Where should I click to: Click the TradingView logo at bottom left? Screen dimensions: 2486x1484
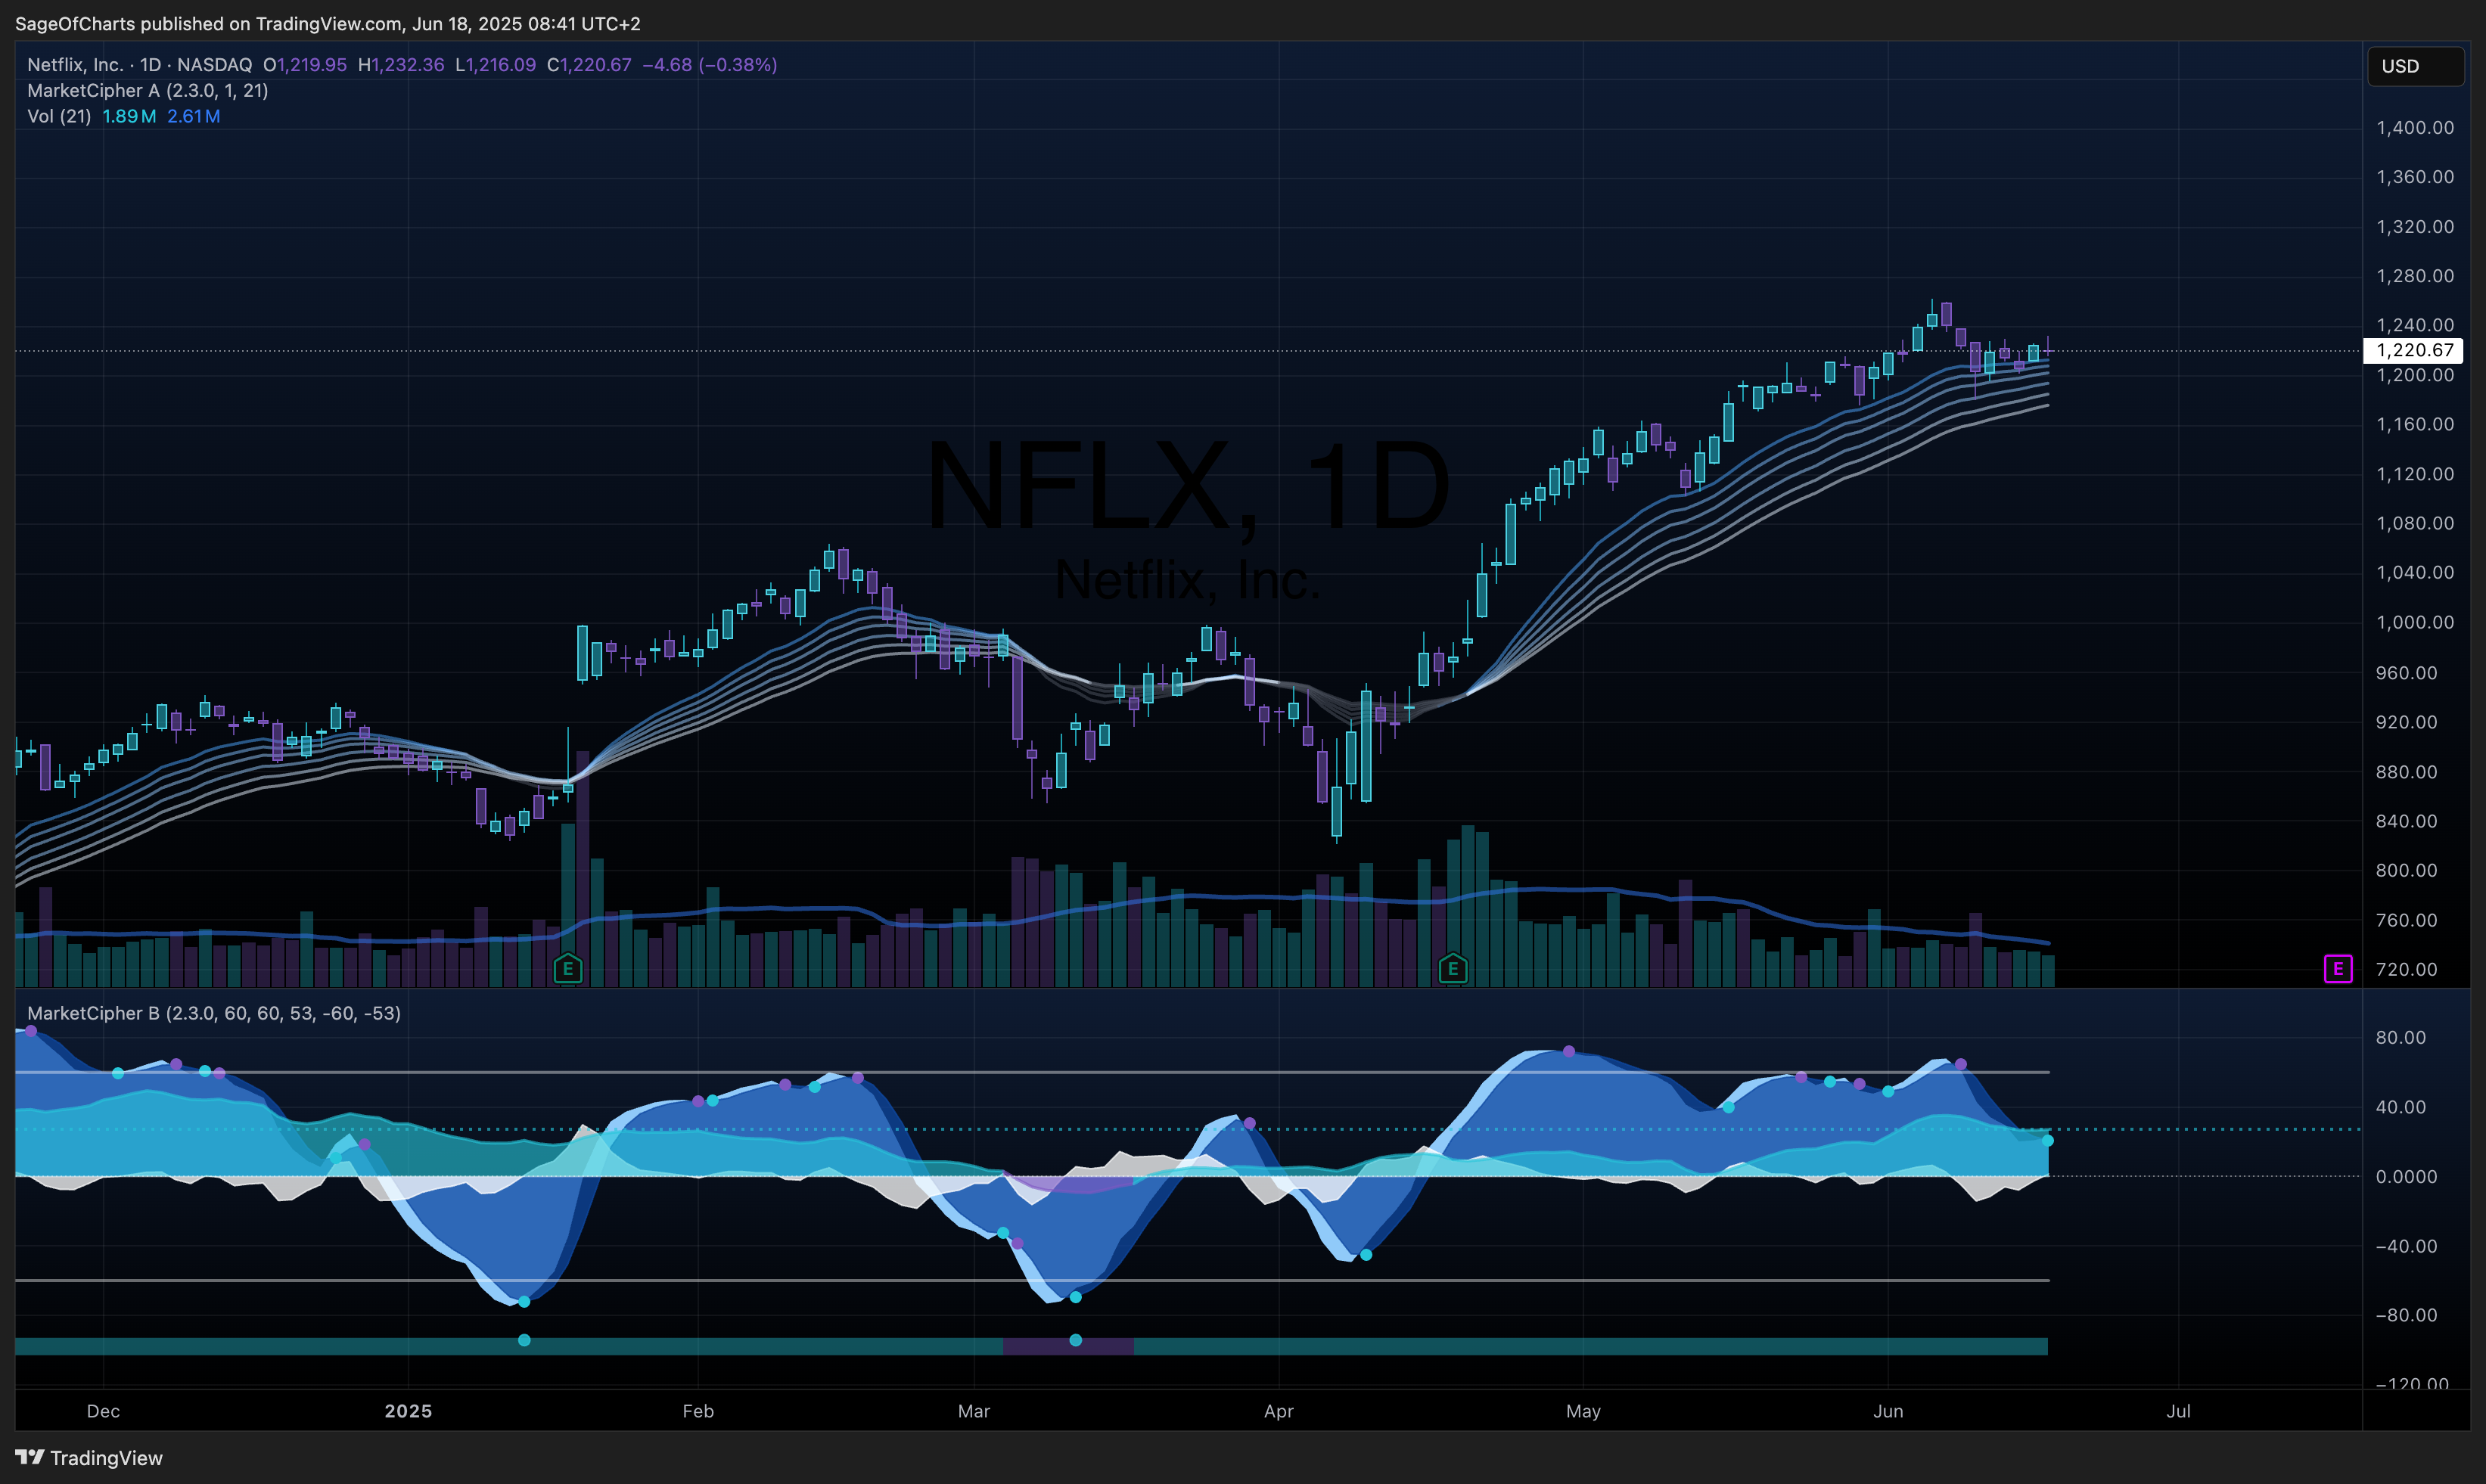pyautogui.click(x=89, y=1457)
